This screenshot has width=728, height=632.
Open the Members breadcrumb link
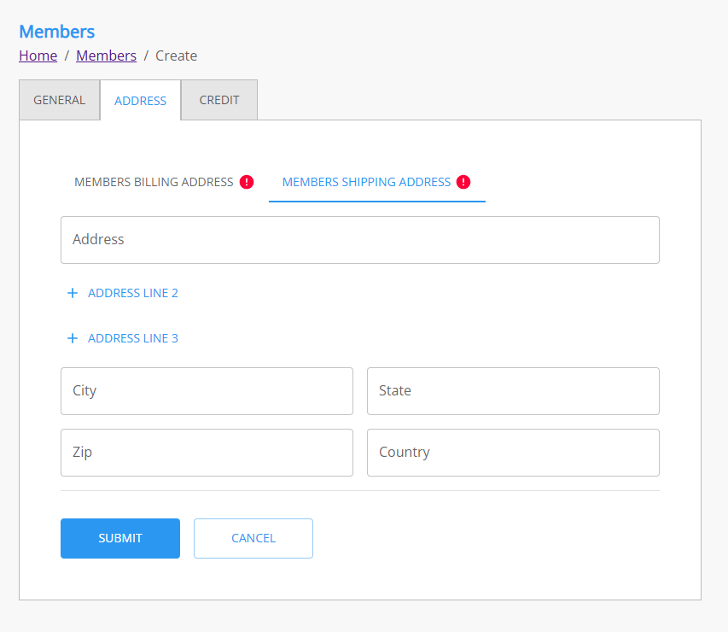point(106,56)
